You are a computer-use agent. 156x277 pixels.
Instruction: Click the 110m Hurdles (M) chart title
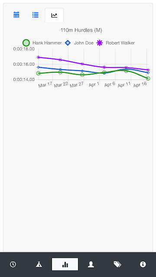pos(81,30)
